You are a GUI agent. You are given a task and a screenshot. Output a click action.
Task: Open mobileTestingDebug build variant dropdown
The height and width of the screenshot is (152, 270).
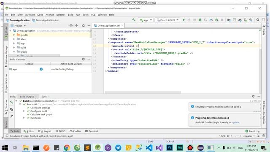(71, 69)
